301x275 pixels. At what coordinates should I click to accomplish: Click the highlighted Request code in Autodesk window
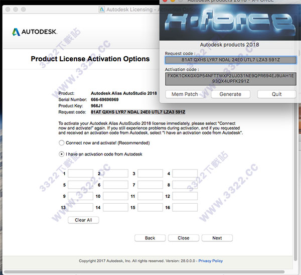(x=138, y=112)
